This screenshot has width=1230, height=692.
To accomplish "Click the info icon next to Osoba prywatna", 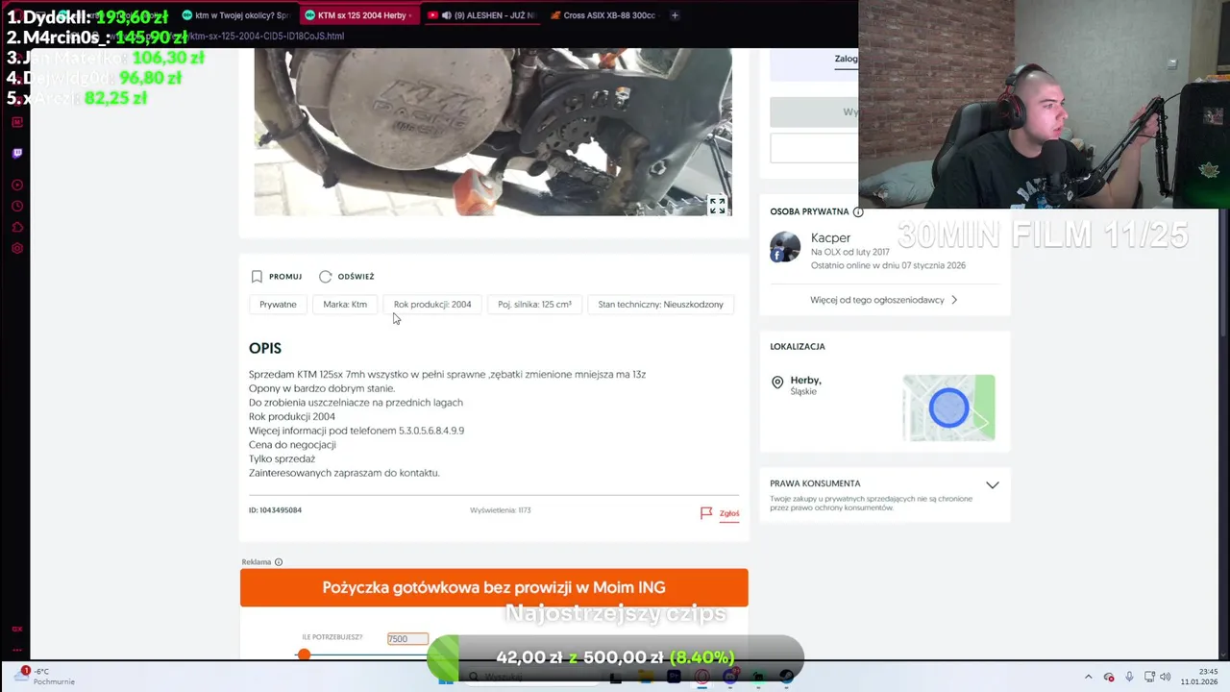I will [858, 211].
